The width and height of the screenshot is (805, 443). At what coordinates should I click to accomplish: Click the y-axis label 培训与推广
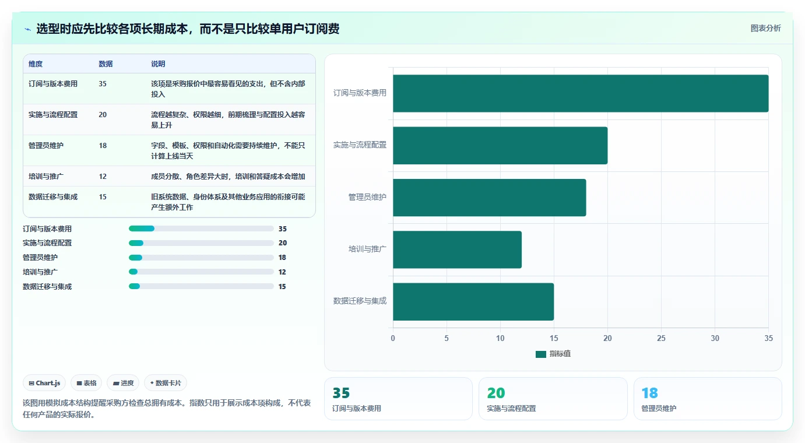coord(367,249)
